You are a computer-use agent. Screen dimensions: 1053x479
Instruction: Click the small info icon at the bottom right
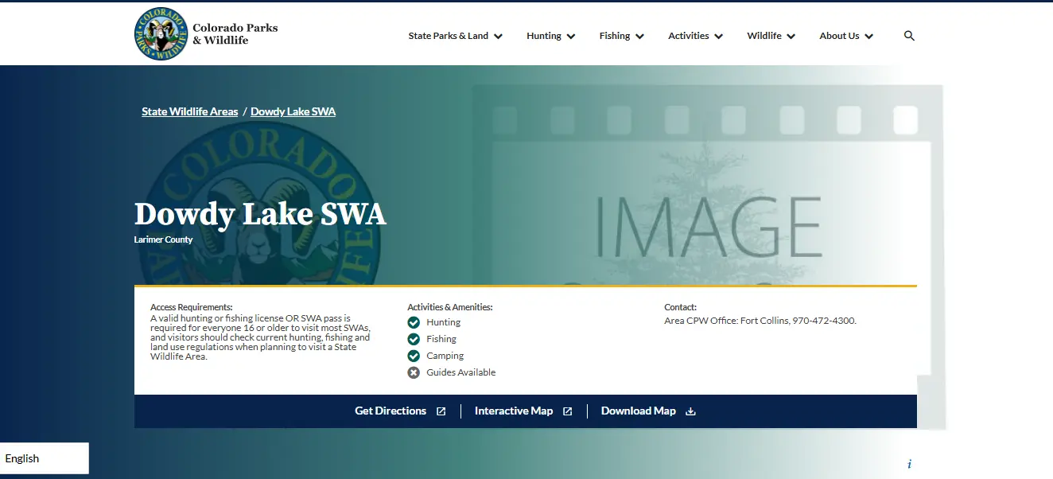click(x=909, y=464)
